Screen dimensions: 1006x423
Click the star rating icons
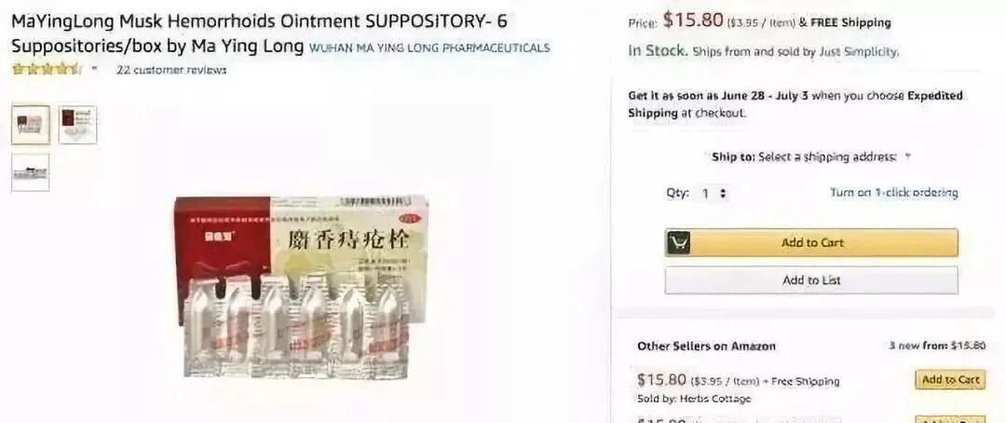47,69
